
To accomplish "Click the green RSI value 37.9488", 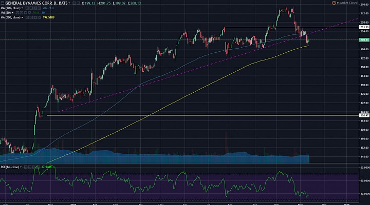I will point(46,167).
